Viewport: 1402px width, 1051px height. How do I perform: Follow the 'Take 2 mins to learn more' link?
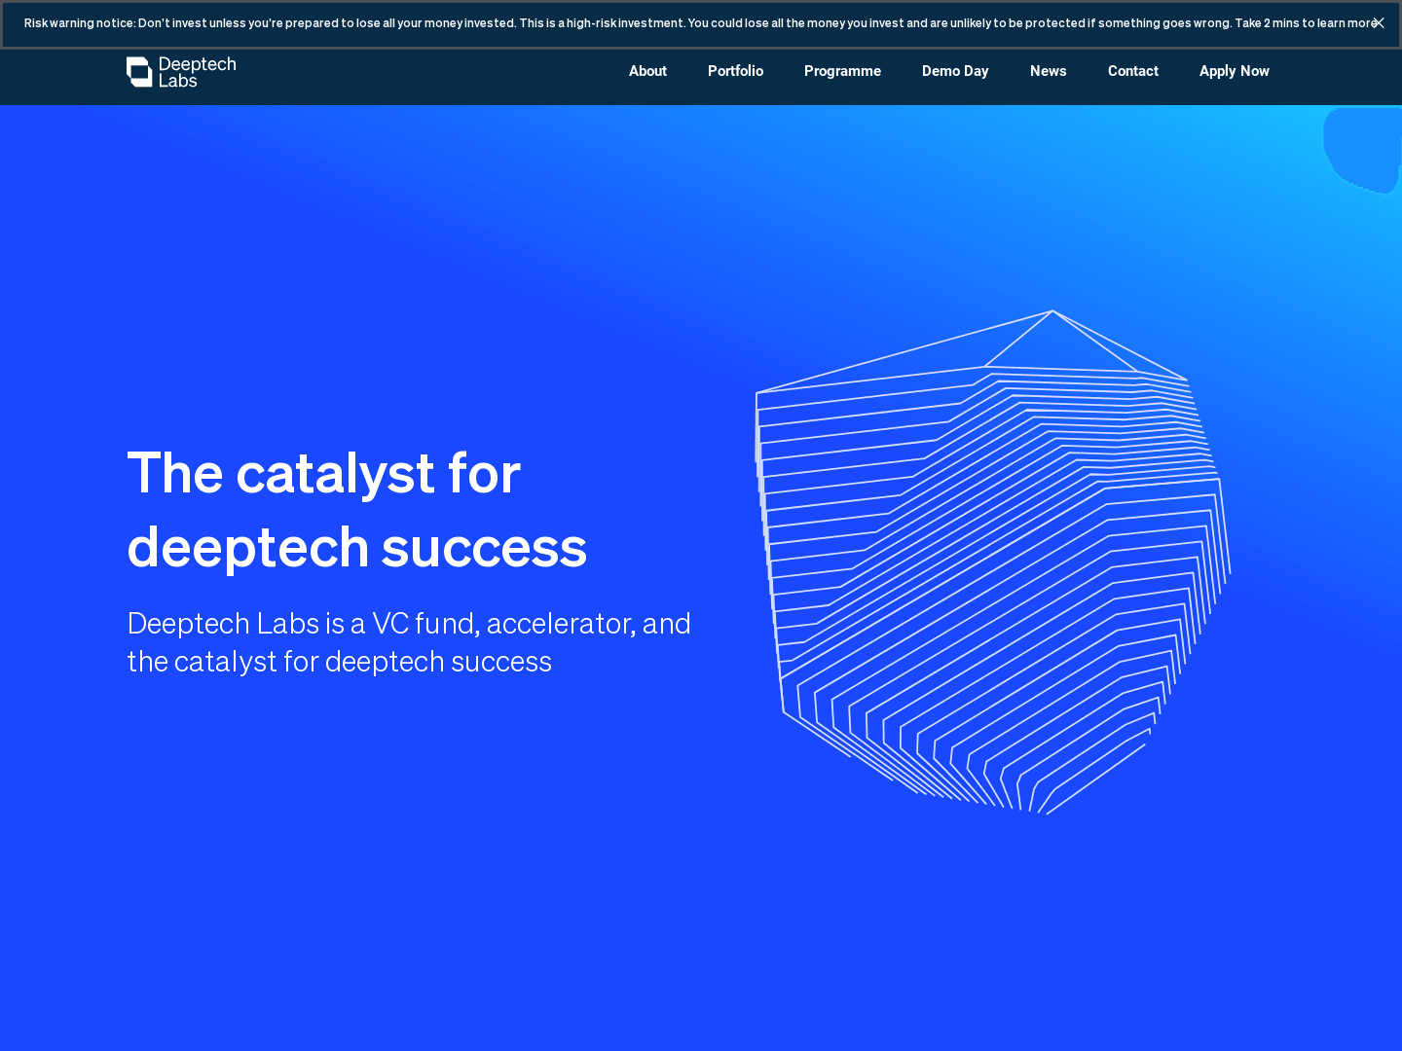tap(1305, 23)
